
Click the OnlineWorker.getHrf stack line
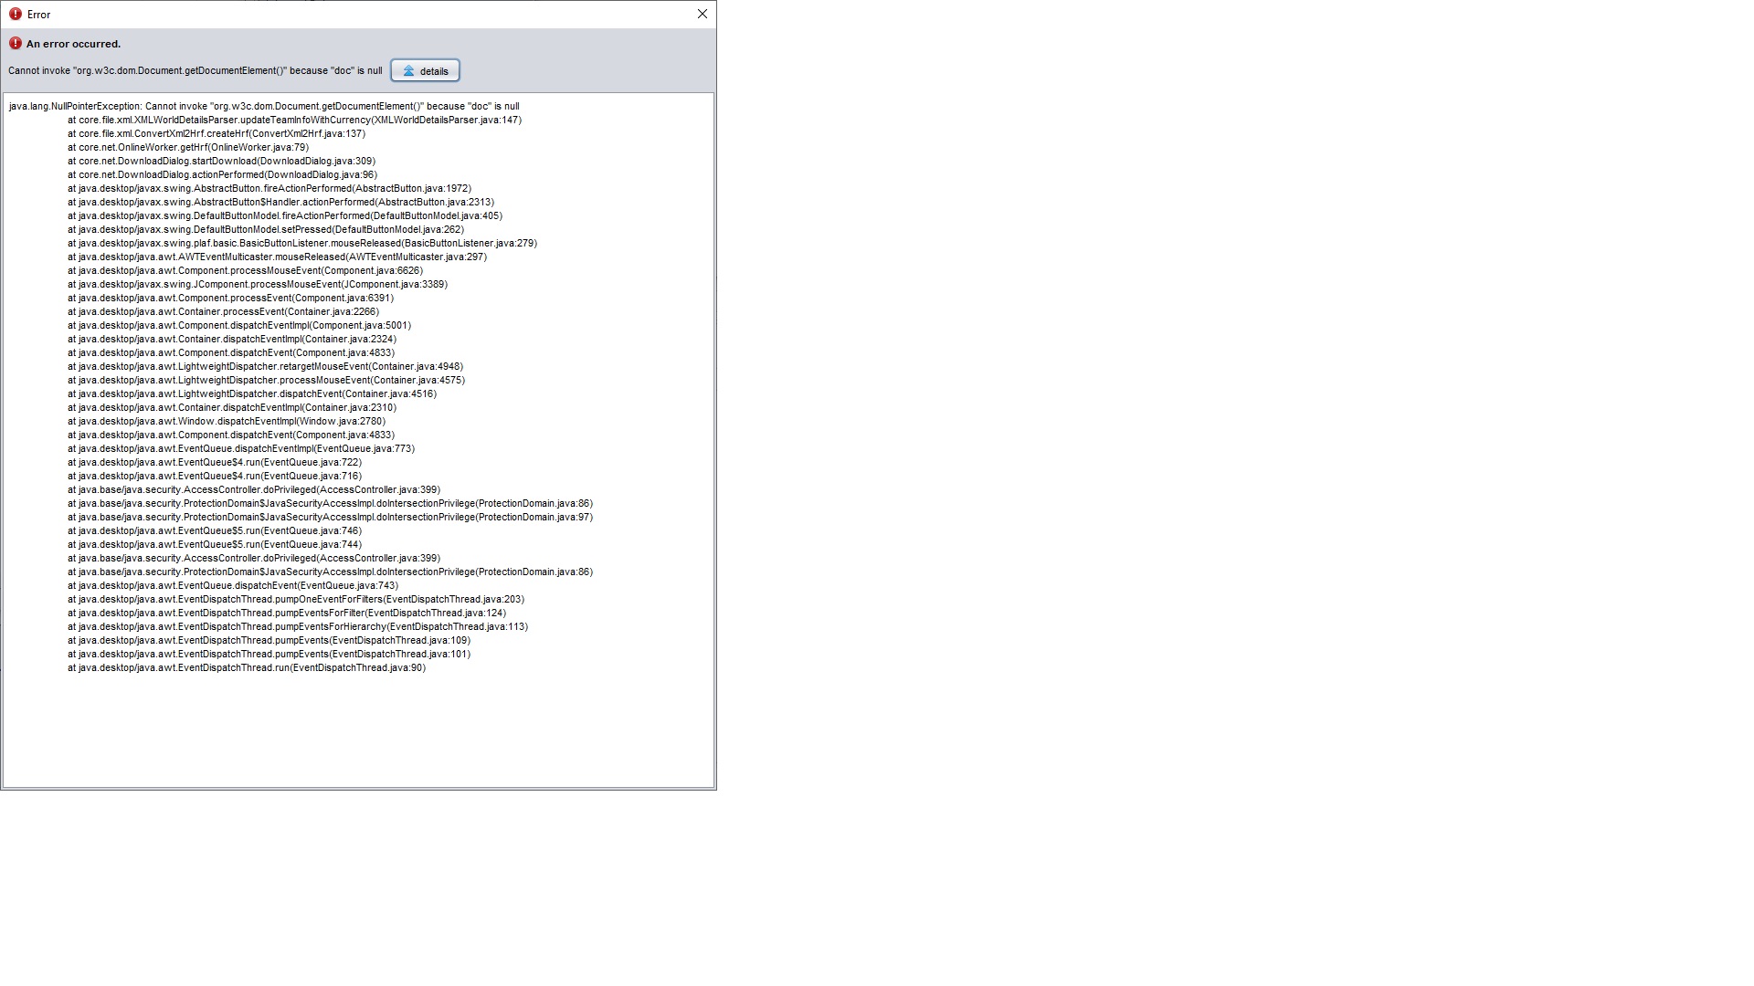pyautogui.click(x=187, y=148)
